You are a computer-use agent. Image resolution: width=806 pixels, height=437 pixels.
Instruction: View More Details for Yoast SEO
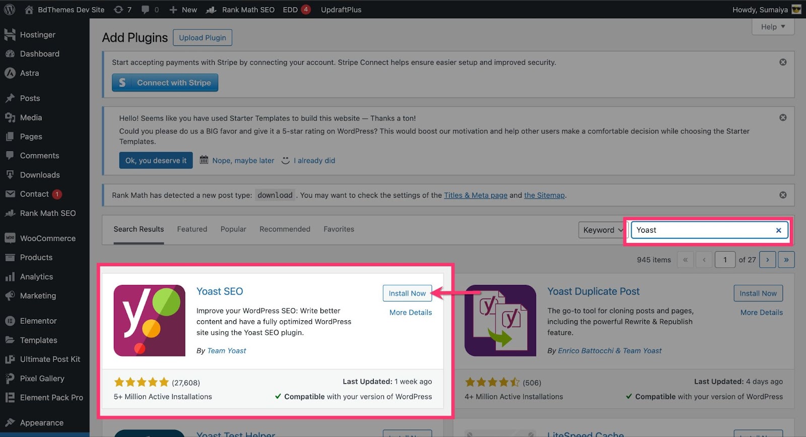coord(411,312)
